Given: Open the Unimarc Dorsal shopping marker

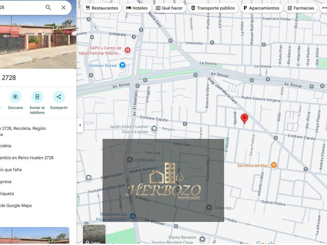Looking at the screenshot, I should [122, 65].
